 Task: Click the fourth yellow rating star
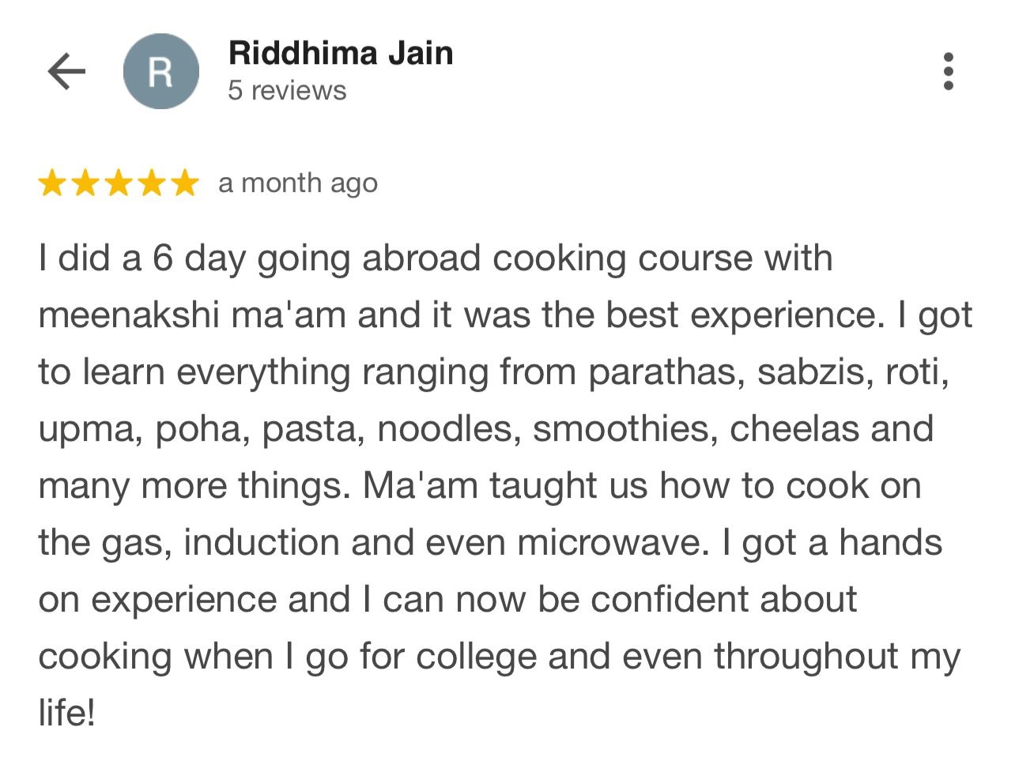152,183
